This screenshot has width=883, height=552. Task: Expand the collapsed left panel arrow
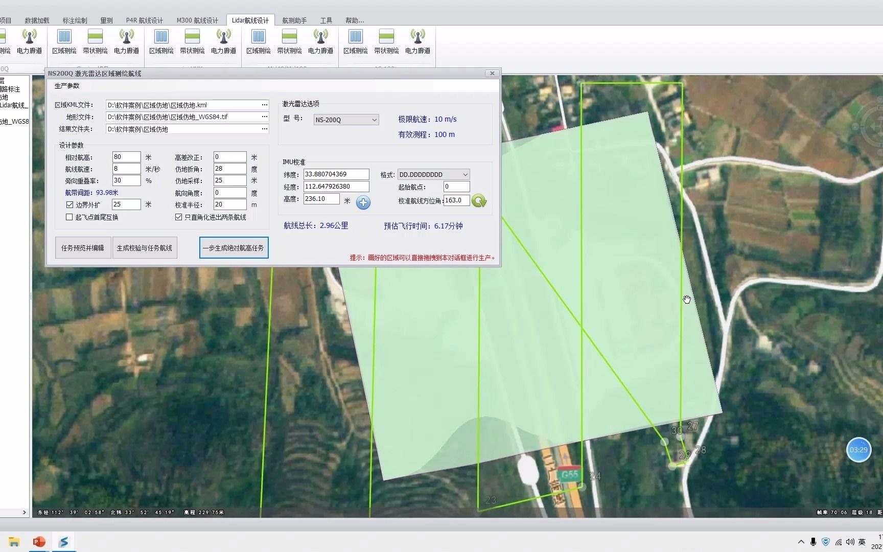24,512
